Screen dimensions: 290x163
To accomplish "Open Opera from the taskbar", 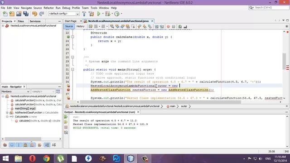I will click(x=32, y=158).
